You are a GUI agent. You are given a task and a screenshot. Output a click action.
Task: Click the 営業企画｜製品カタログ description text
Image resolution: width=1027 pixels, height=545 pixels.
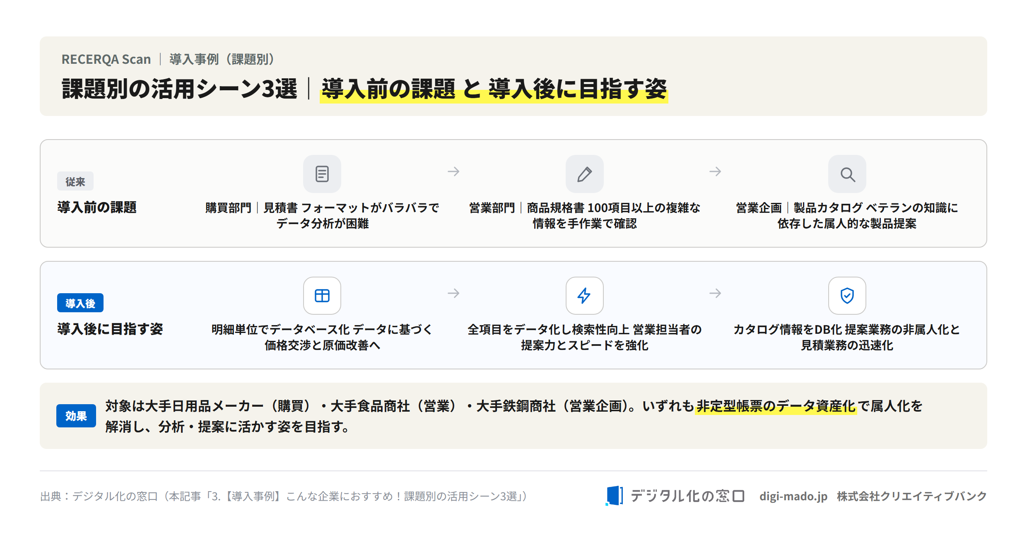click(847, 215)
